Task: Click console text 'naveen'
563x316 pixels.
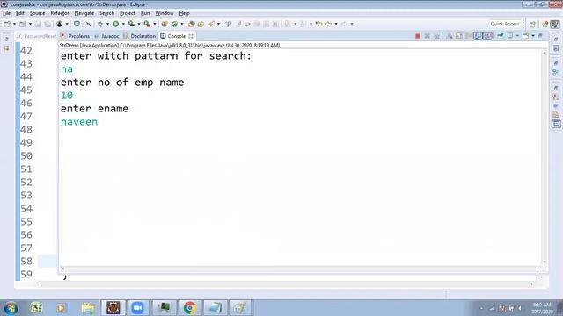Action: 79,122
